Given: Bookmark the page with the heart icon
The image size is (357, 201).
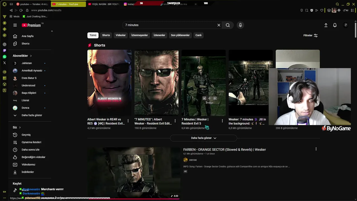Looking at the screenshot, I should point(322,10).
